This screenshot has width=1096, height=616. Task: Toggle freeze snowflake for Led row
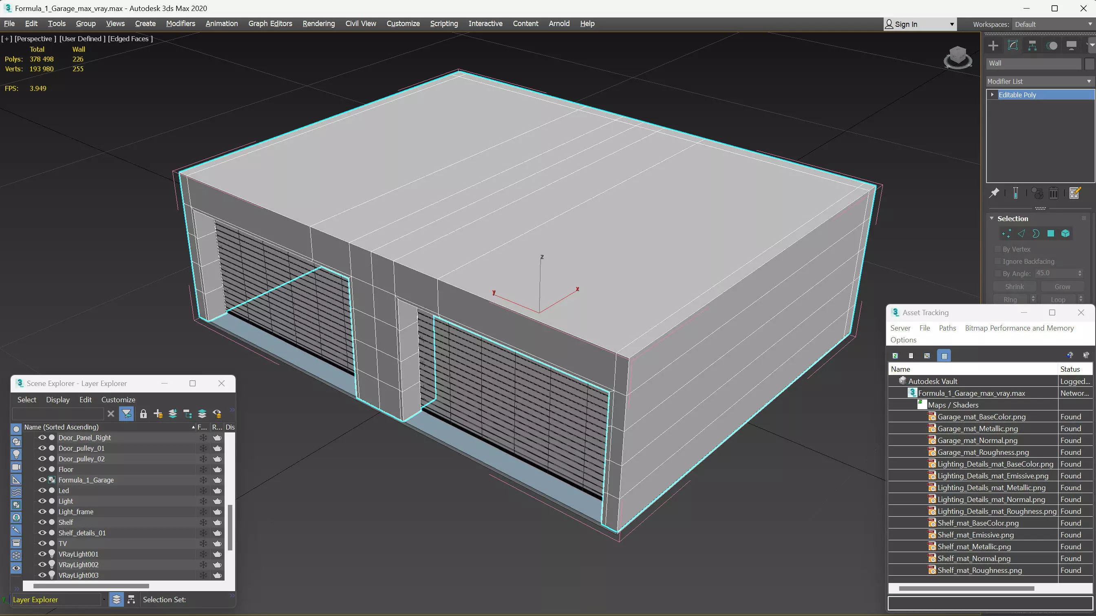(203, 491)
